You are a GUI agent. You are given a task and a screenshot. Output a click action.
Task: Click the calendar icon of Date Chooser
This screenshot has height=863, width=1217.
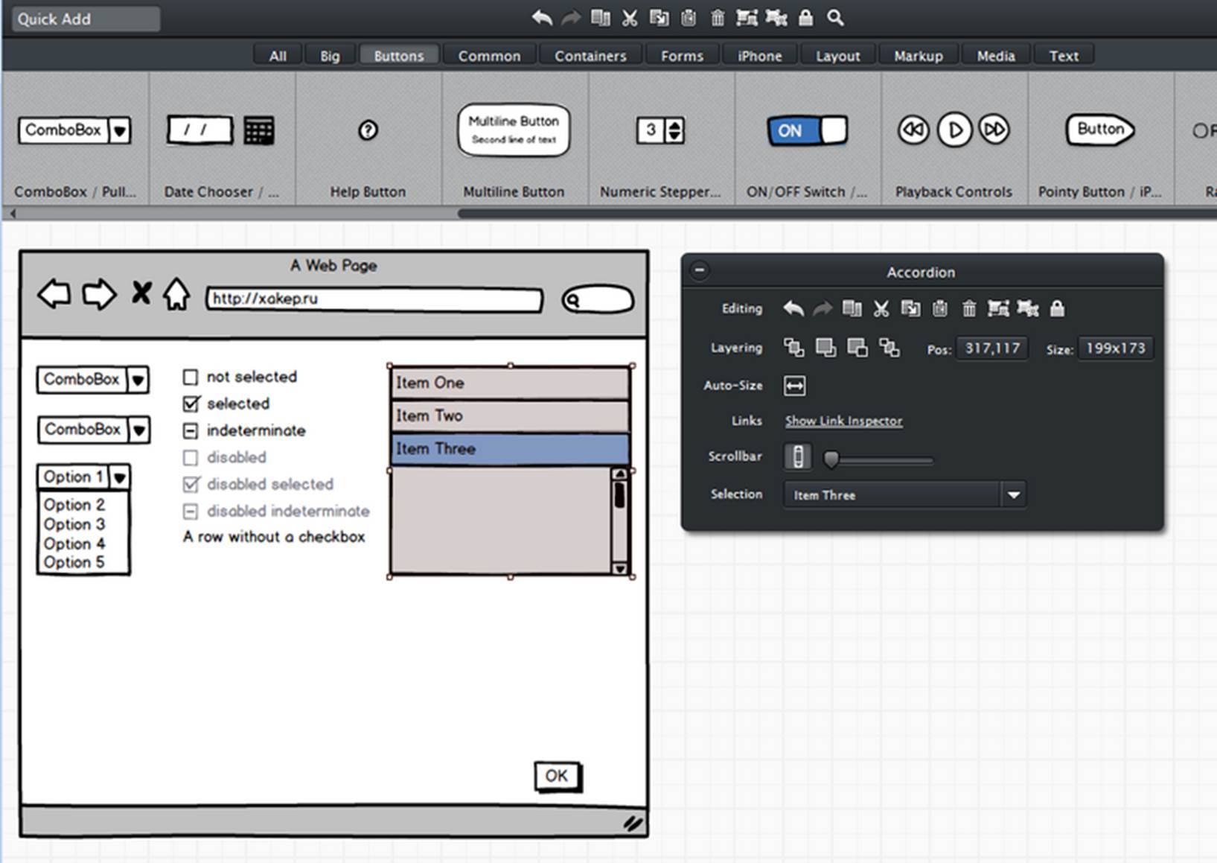tap(258, 131)
